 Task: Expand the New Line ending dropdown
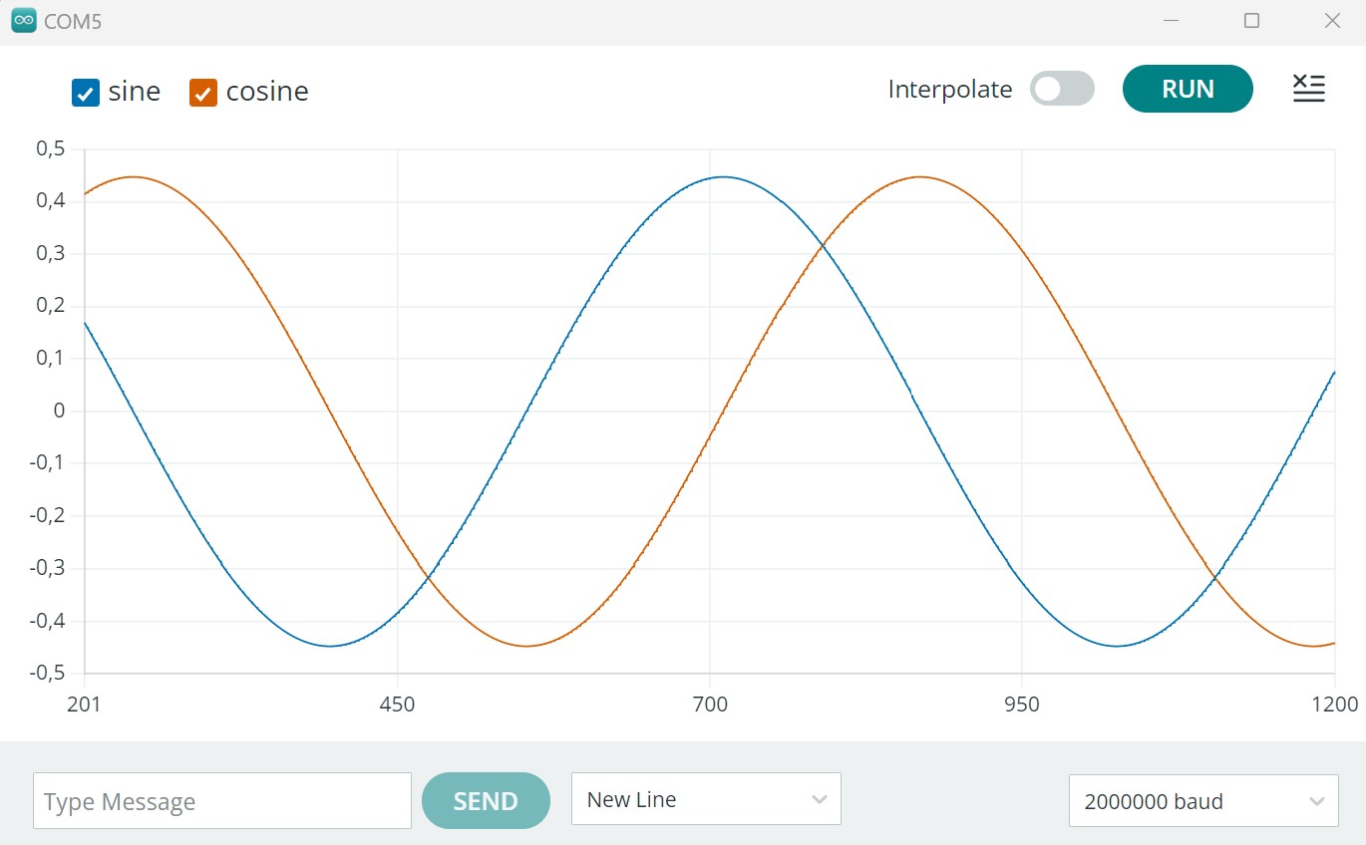click(x=706, y=799)
